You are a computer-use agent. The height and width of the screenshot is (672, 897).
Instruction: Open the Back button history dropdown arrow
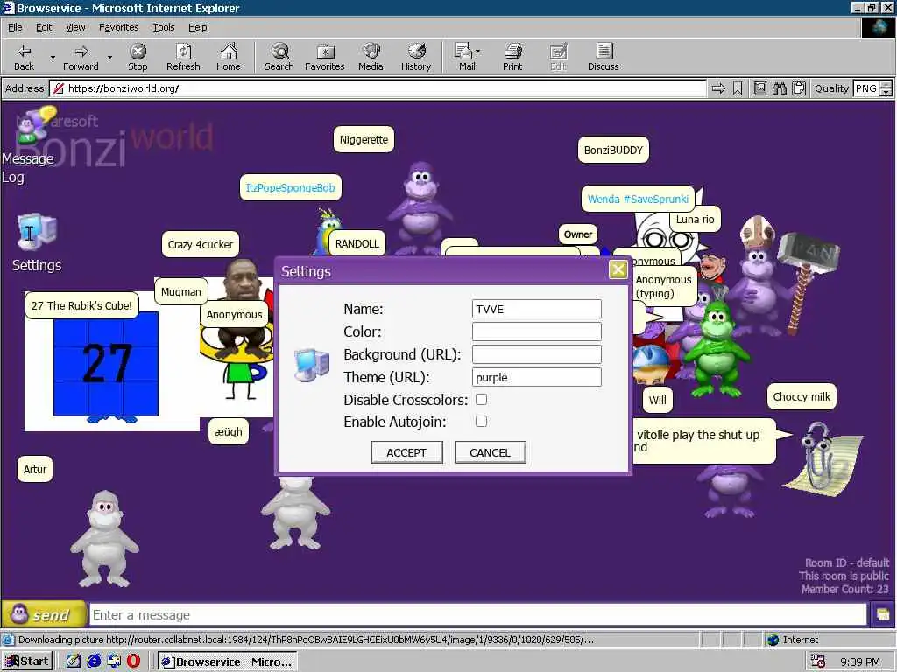(53, 57)
